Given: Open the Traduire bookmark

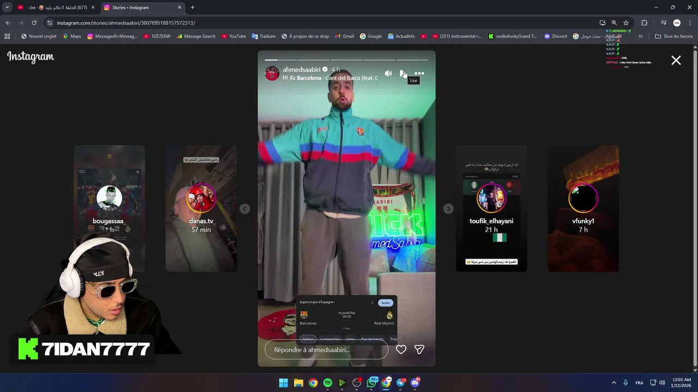Looking at the screenshot, I should [x=263, y=36].
